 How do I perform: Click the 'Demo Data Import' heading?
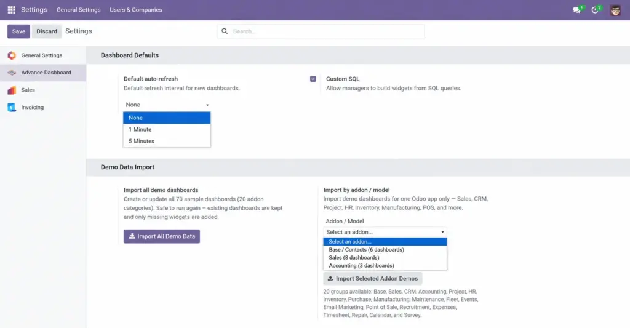pyautogui.click(x=127, y=167)
